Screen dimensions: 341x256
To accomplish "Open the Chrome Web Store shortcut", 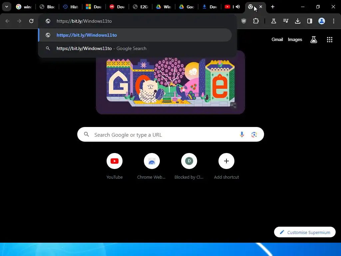I will 152,166.
